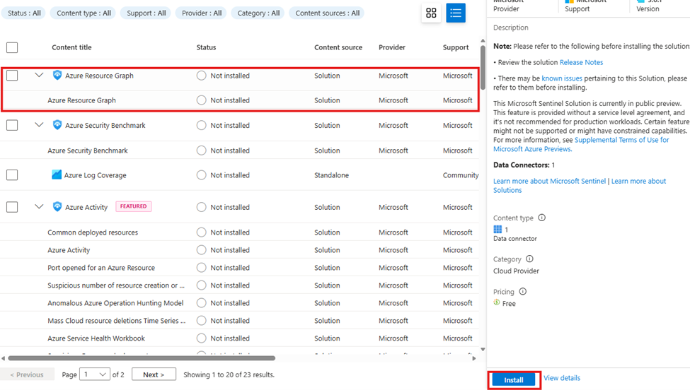Open the Content sources : All filter
The height and width of the screenshot is (390, 690).
coord(327,13)
